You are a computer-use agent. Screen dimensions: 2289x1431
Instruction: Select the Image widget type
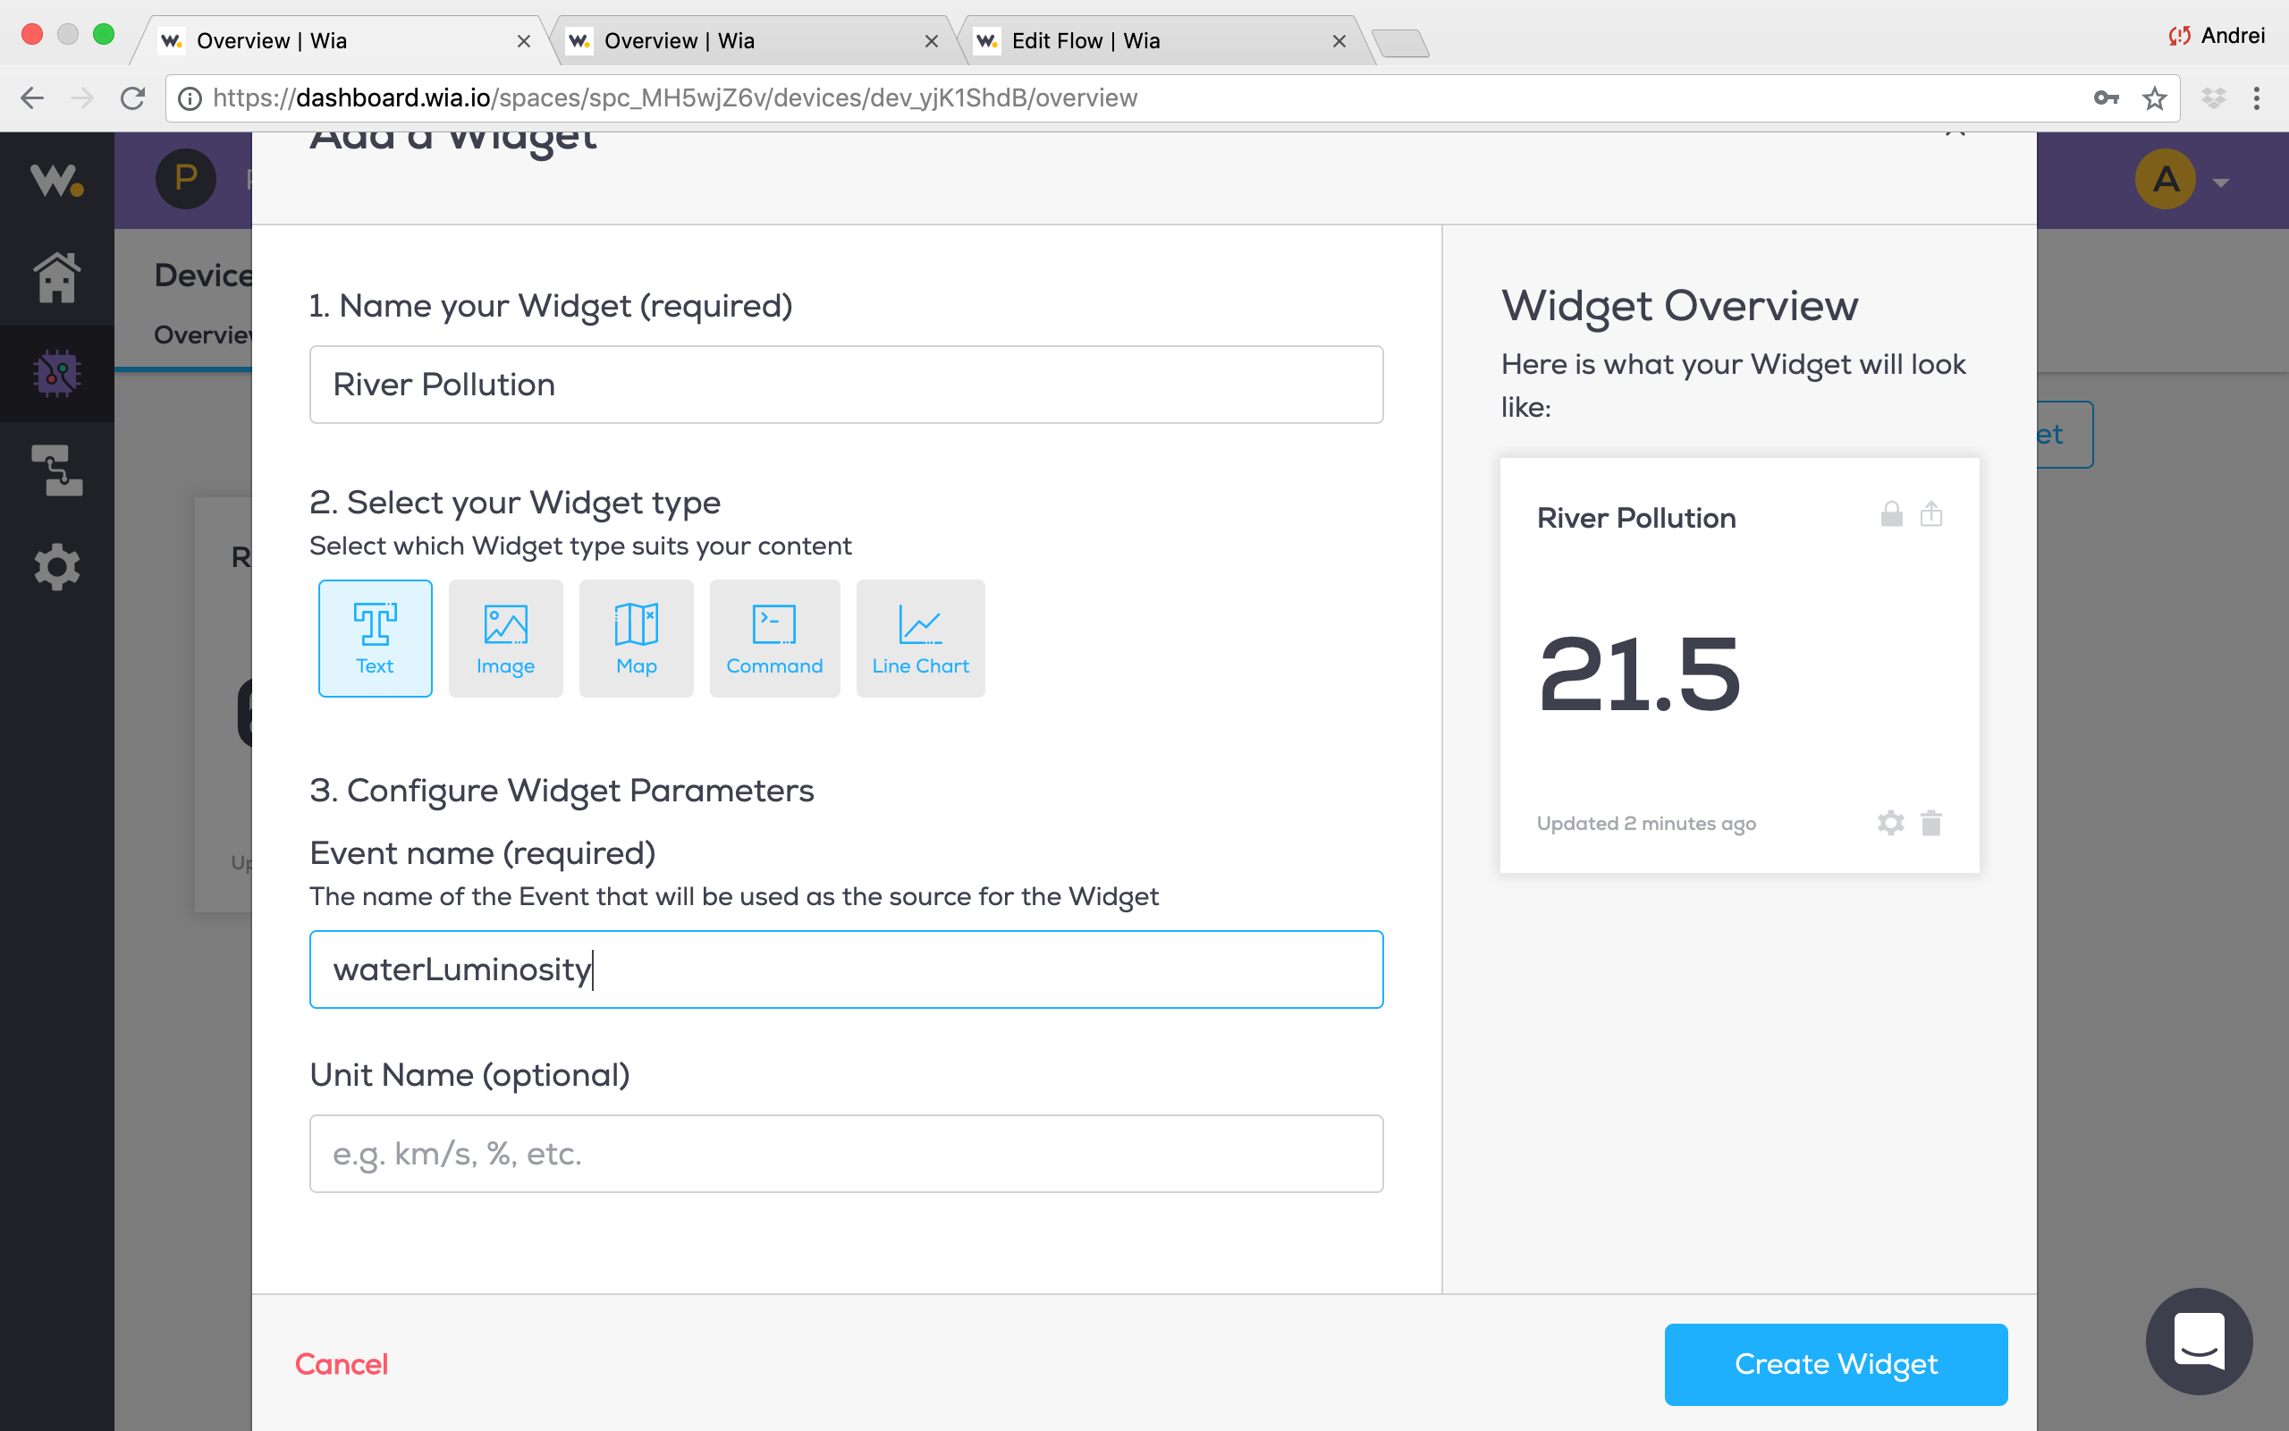pos(505,639)
